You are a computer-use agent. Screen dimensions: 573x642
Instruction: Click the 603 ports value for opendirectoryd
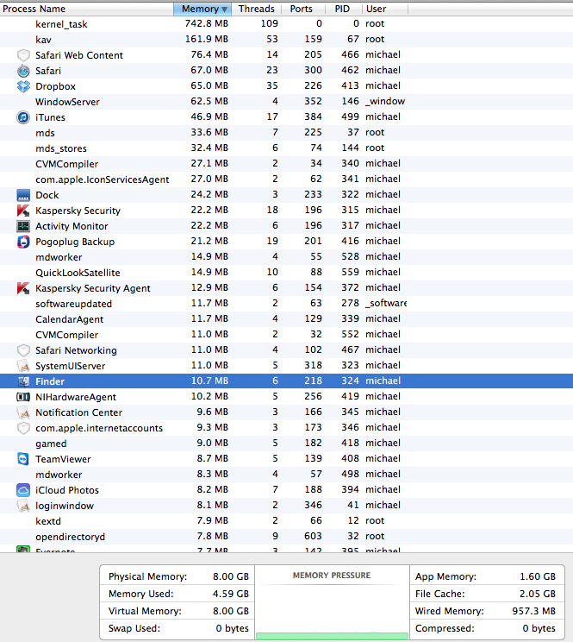tap(313, 537)
